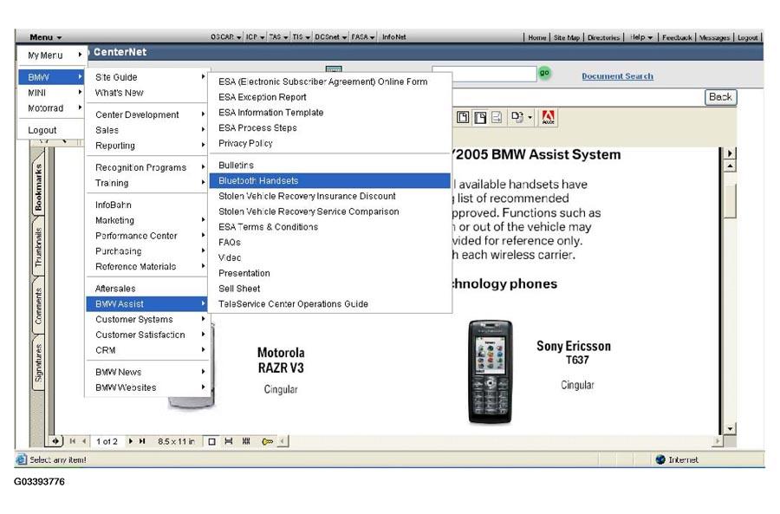The image size is (780, 514).
Task: Click the vertical scrollbar down arrow
Action: (x=730, y=428)
